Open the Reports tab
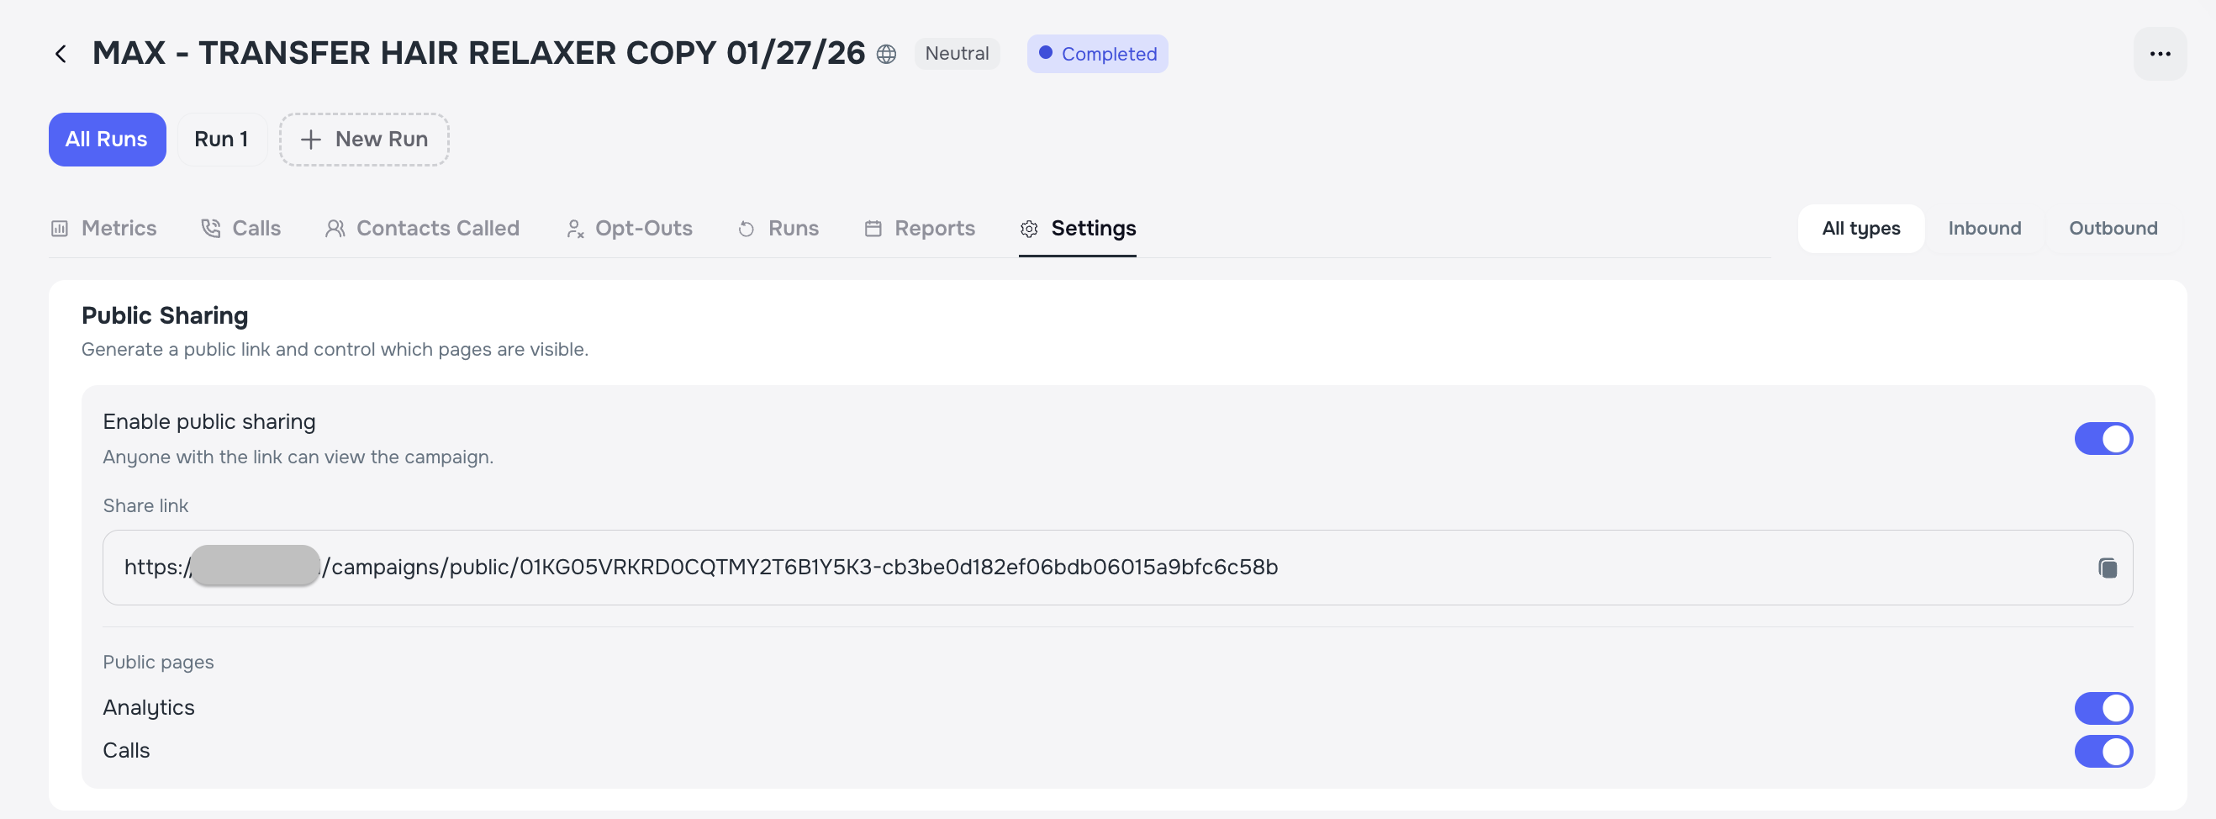The height and width of the screenshot is (819, 2216). (x=934, y=228)
